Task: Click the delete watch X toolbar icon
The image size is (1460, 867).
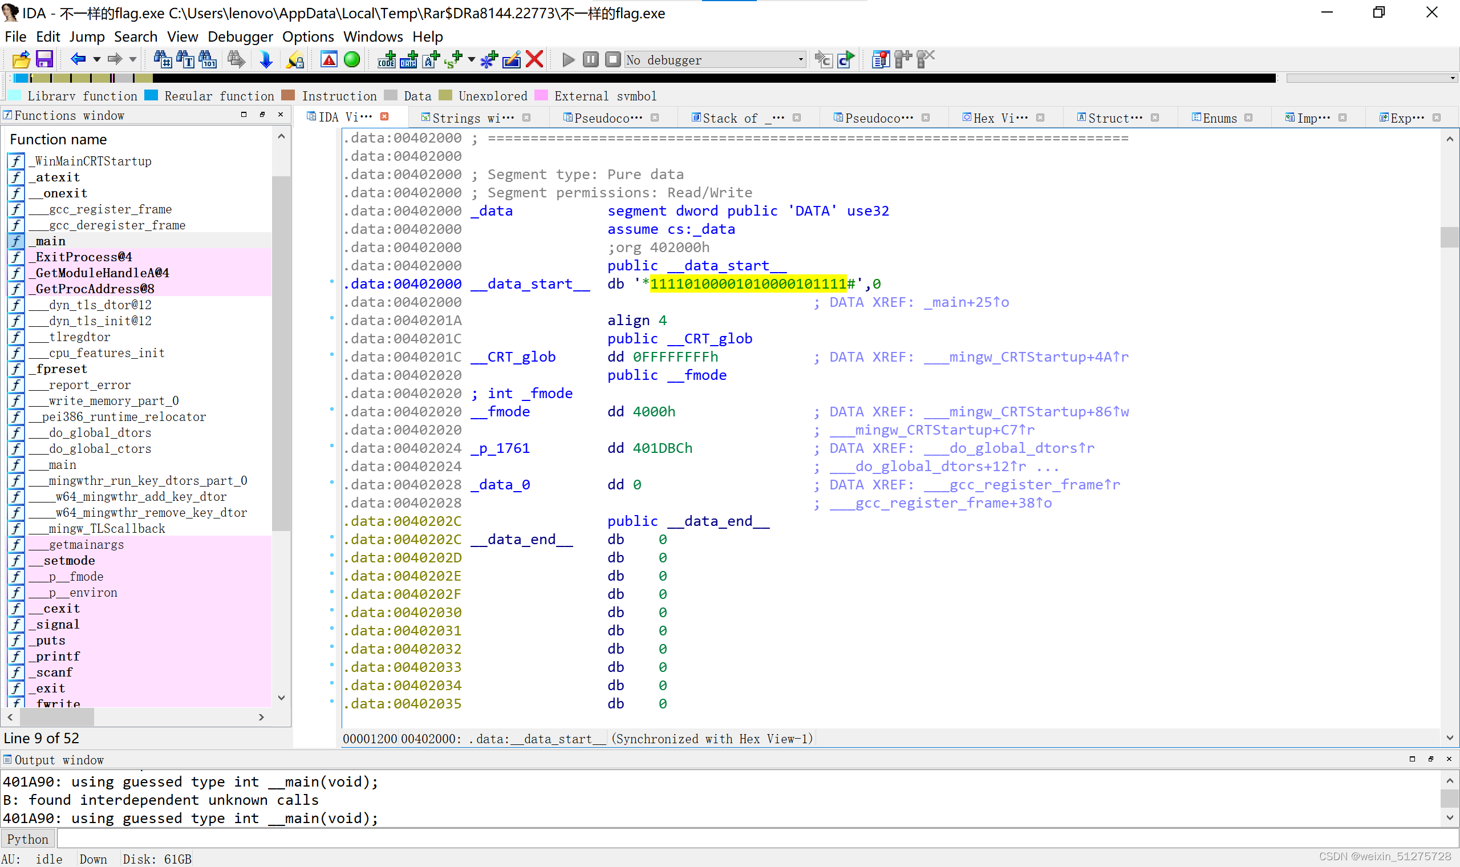Action: point(926,59)
